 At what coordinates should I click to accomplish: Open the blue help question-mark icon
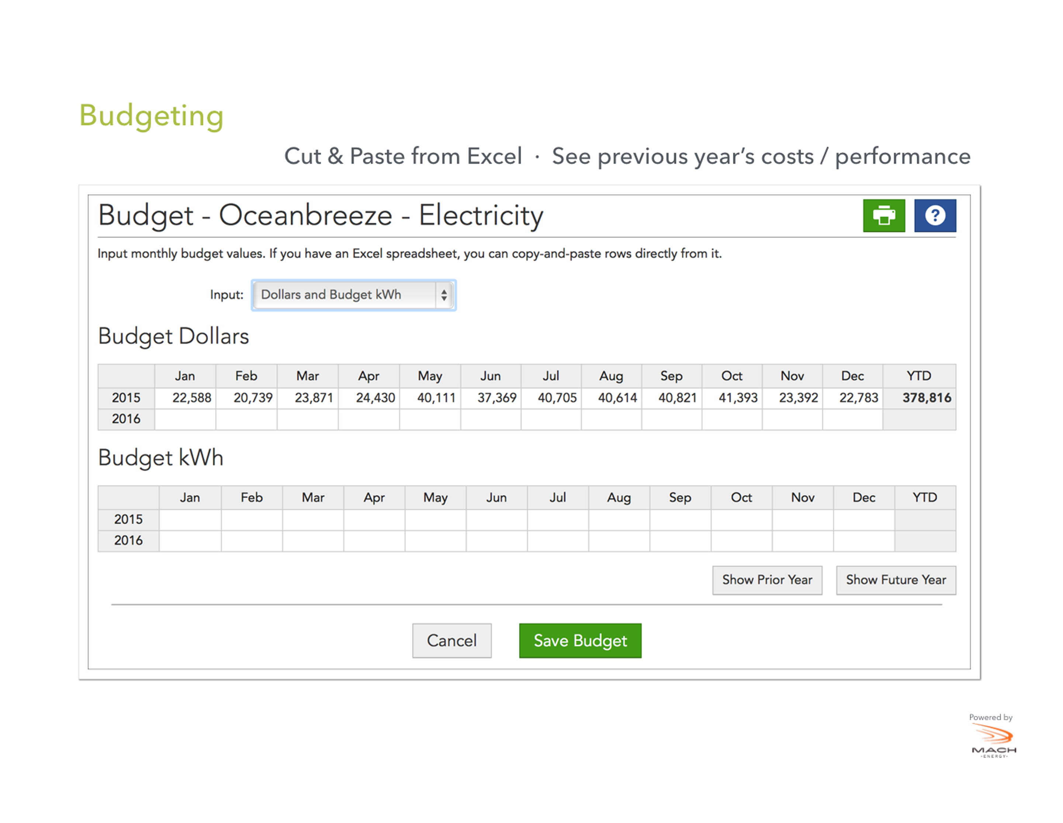[935, 215]
